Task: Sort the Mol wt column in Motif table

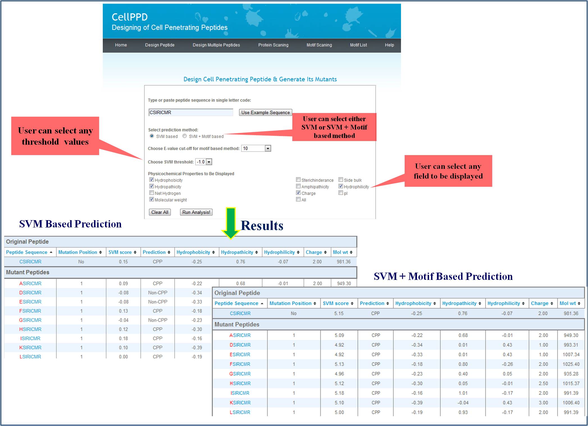Action: coord(579,303)
